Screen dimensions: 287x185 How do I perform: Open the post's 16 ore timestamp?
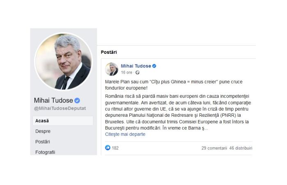click(126, 72)
